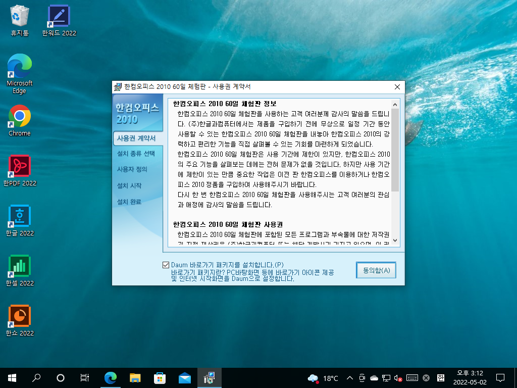Image resolution: width=517 pixels, height=388 pixels.
Task: Select the 설치 종류 선택 step
Action: point(136,154)
